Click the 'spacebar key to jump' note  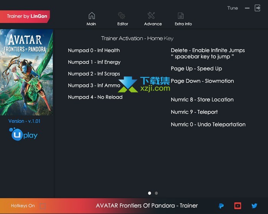coord(203,57)
